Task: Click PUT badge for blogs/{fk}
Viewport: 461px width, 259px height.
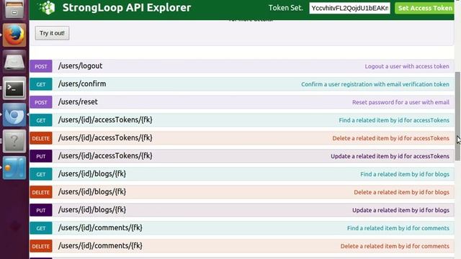Action: pyautogui.click(x=41, y=210)
